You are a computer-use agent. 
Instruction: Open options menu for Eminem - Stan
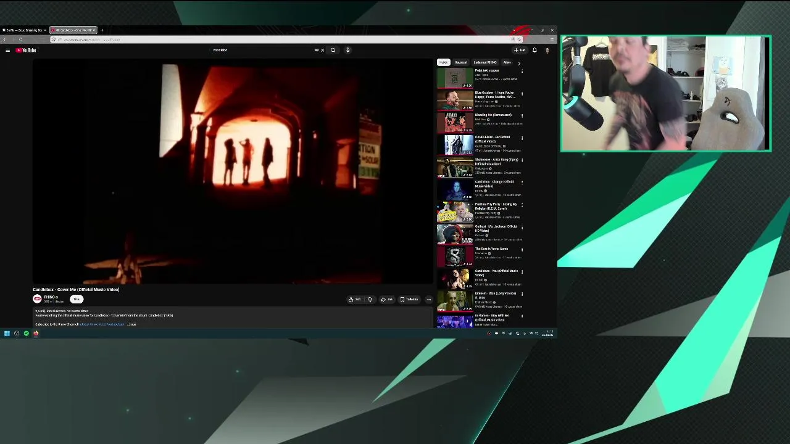click(x=522, y=294)
